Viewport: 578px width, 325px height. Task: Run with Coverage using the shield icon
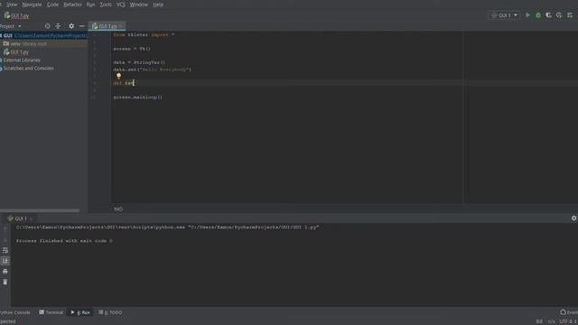click(548, 15)
